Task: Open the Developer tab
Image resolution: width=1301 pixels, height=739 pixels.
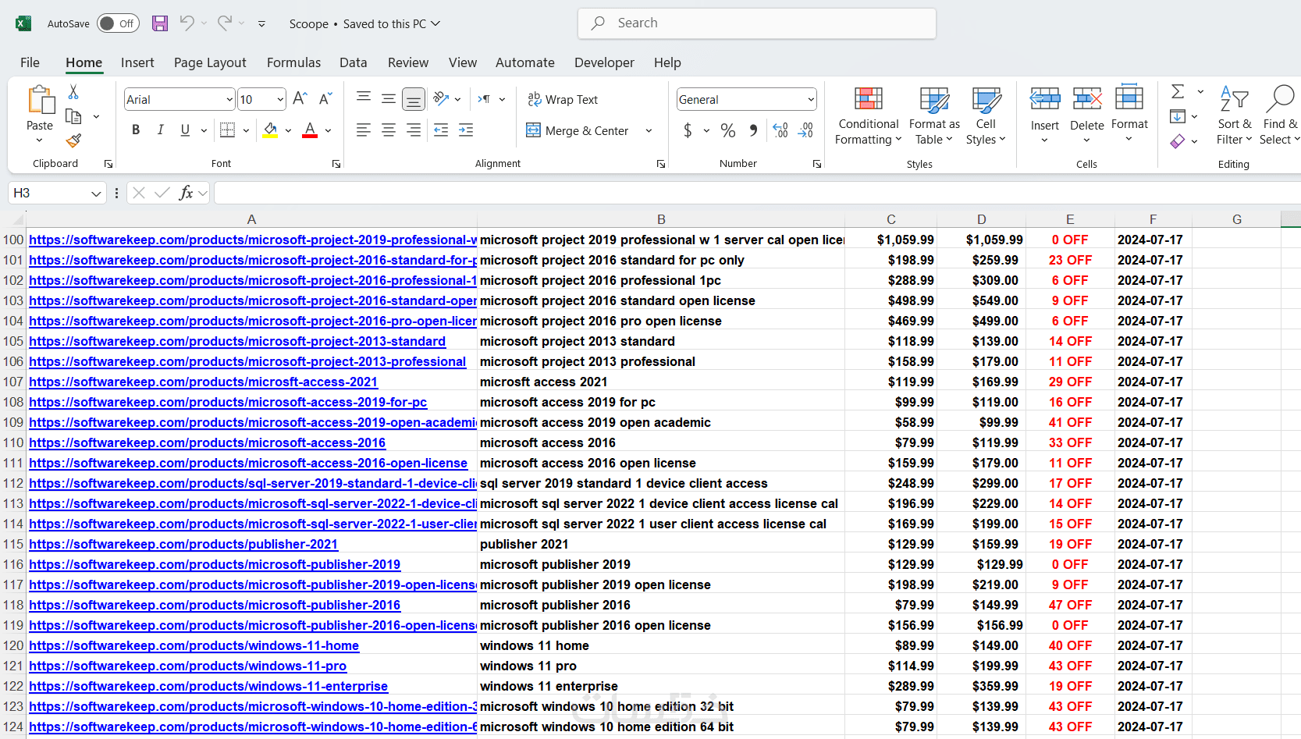Action: click(604, 62)
